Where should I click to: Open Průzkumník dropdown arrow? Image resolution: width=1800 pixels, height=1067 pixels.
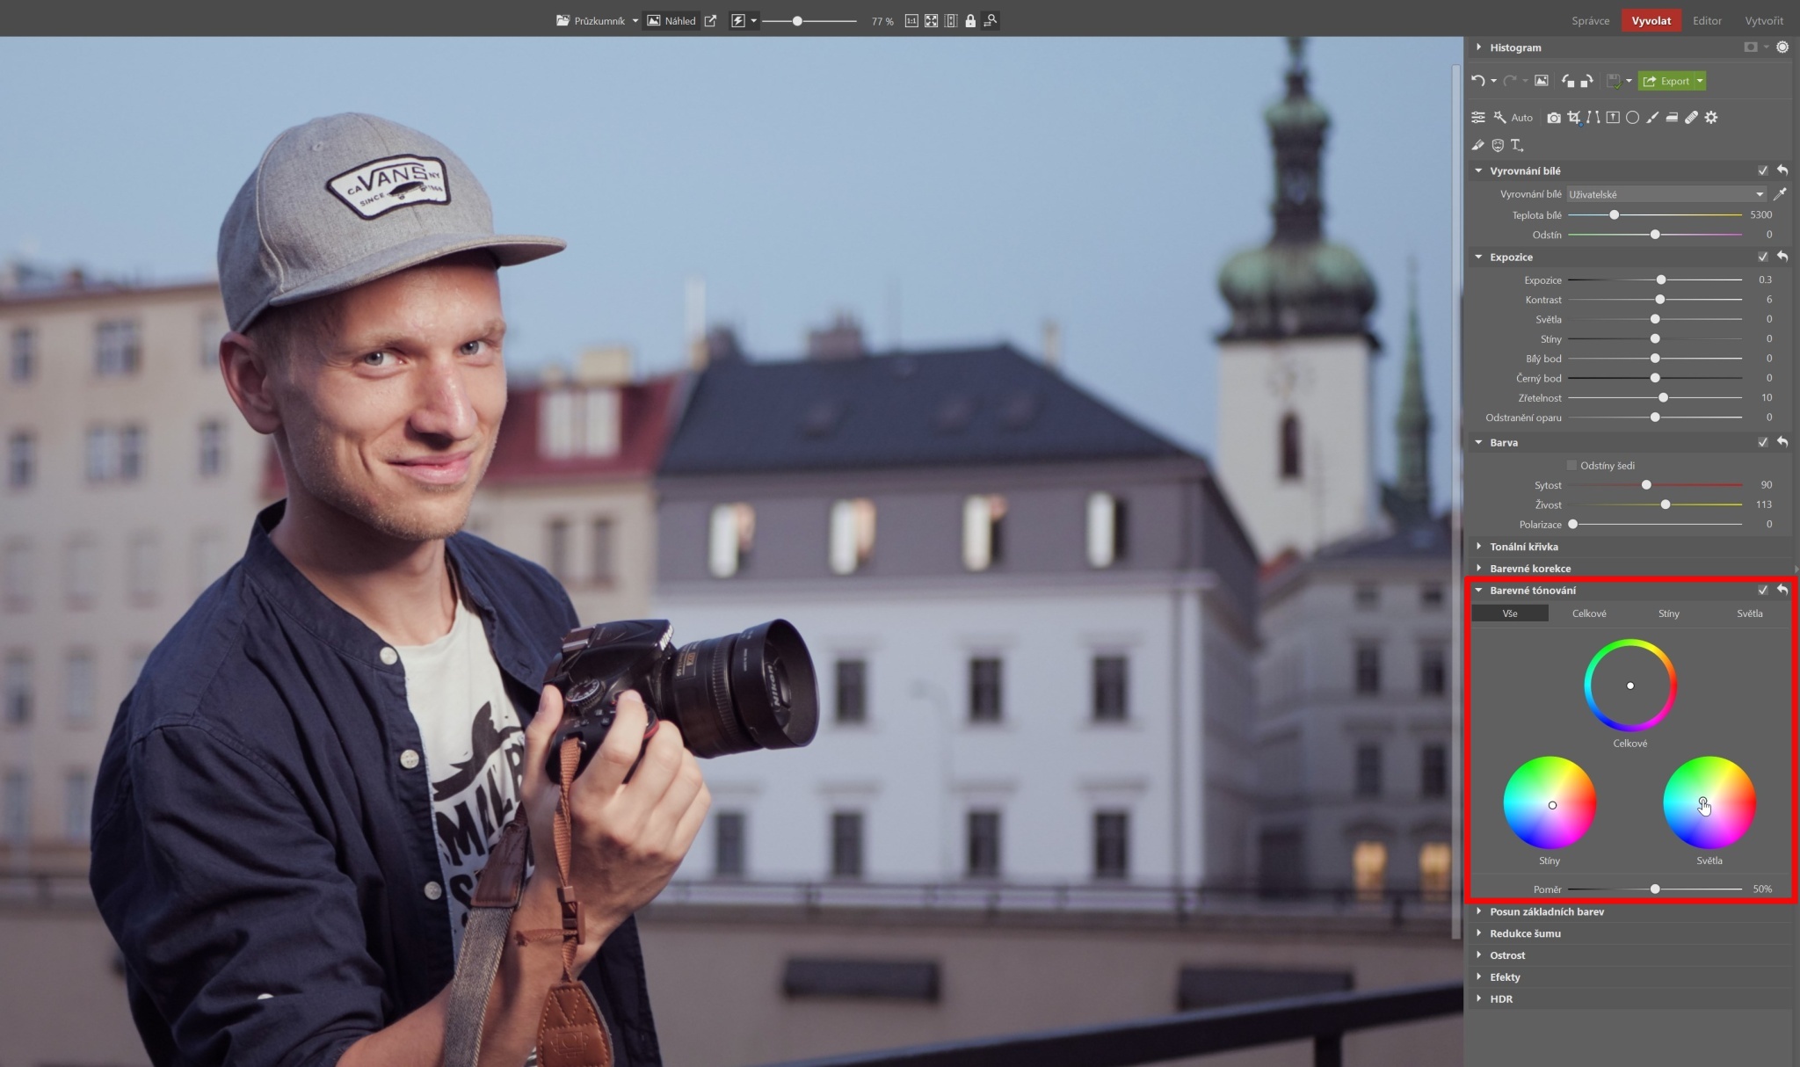click(x=635, y=20)
